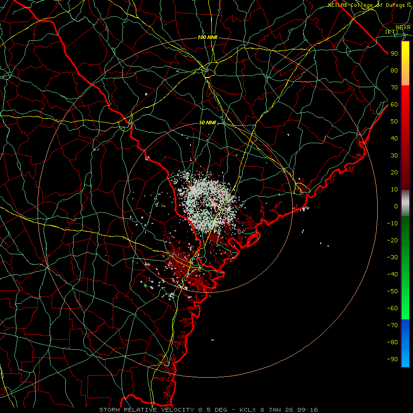The height and width of the screenshot is (413, 413).
Task: Select the positive 50 knot scale value
Action: (x=394, y=122)
